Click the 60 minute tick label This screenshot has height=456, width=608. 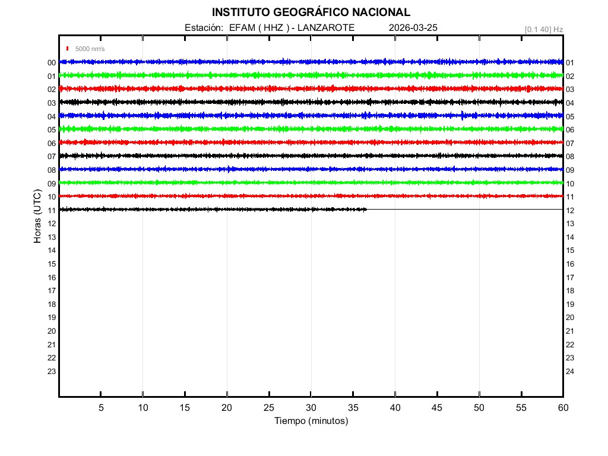[563, 408]
